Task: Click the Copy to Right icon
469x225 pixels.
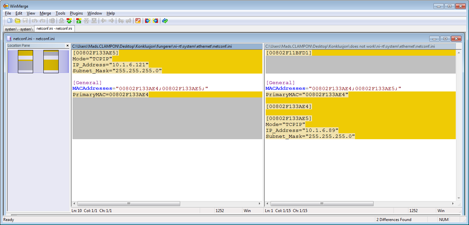Action: (104, 21)
